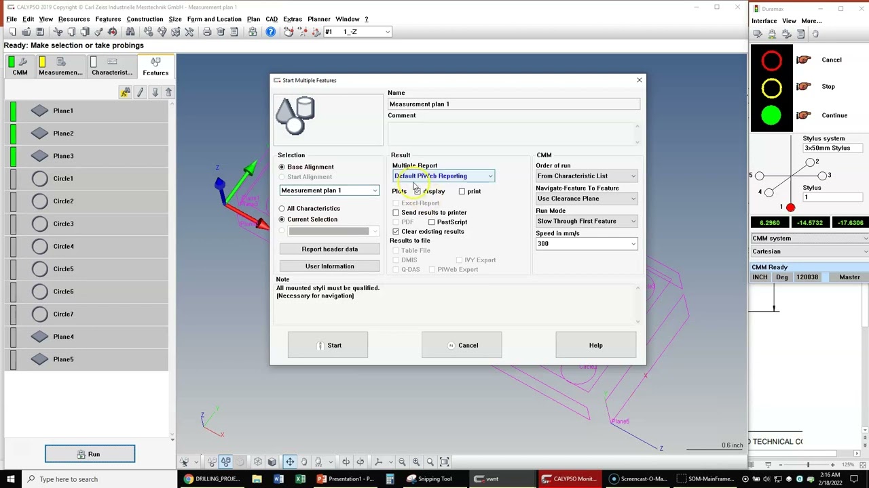Select the pan move arrows tool
869x488 pixels.
pos(290,462)
